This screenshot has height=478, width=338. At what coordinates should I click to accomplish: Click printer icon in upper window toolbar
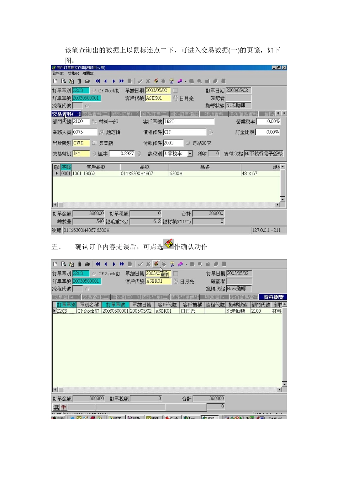pos(87,81)
